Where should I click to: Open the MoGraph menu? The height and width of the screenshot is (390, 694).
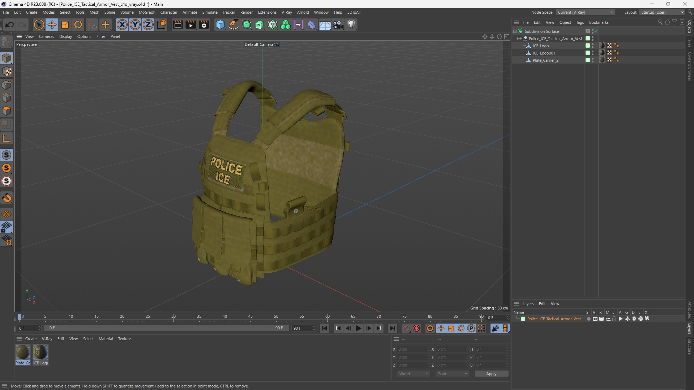pyautogui.click(x=147, y=12)
